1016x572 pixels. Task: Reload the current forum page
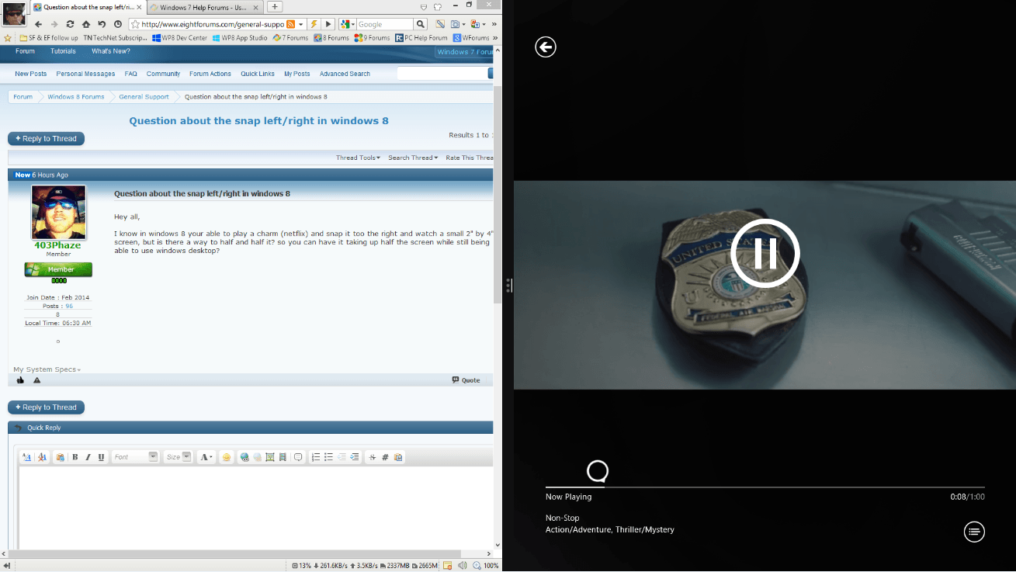tap(70, 24)
